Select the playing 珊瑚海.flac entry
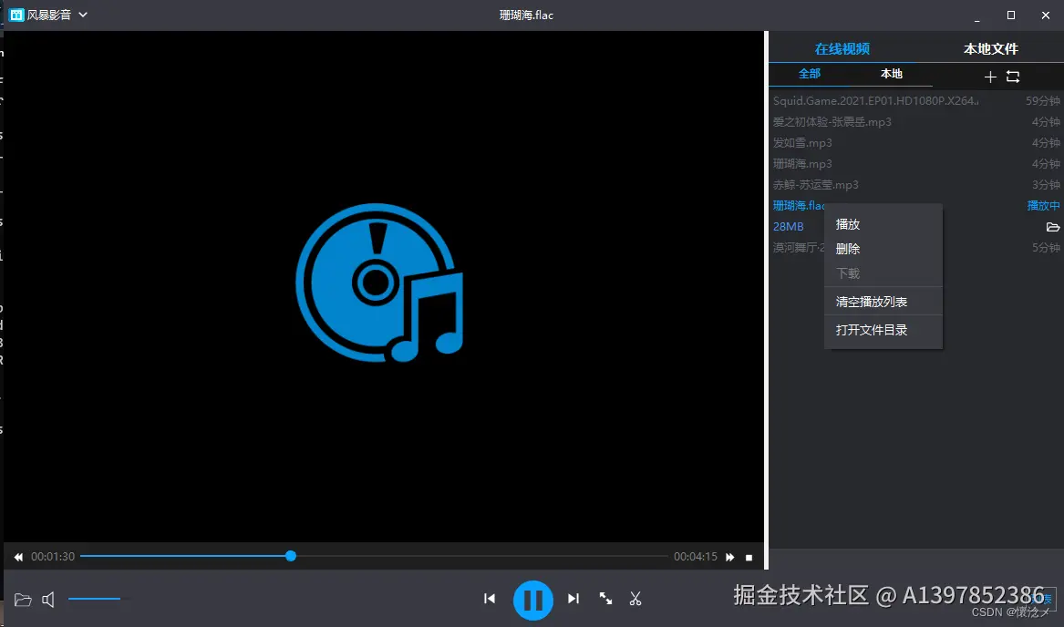This screenshot has width=1064, height=627. click(799, 205)
